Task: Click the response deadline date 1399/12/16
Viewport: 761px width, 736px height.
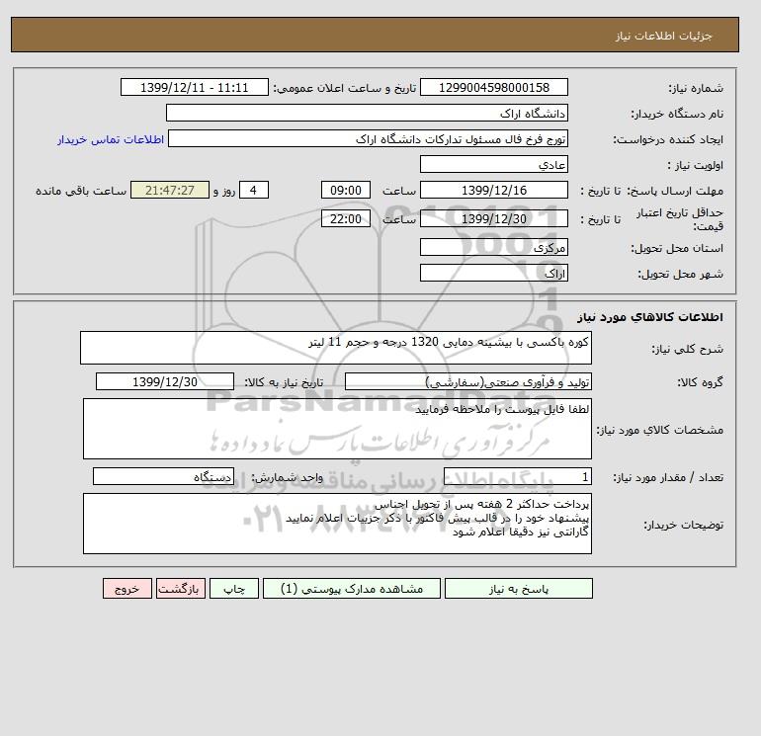Action: point(493,191)
